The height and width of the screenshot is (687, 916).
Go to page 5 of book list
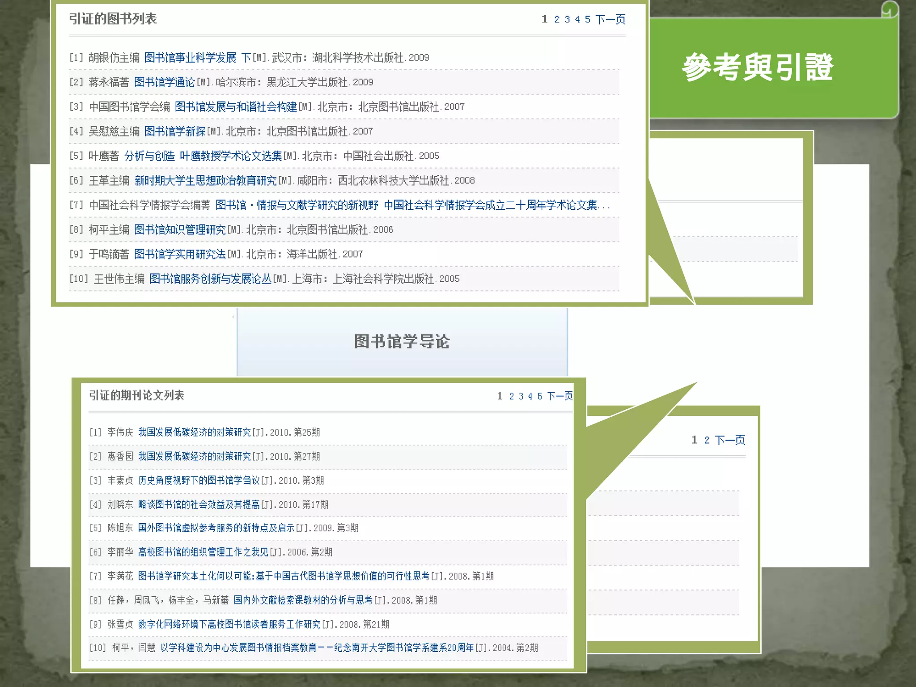click(588, 19)
